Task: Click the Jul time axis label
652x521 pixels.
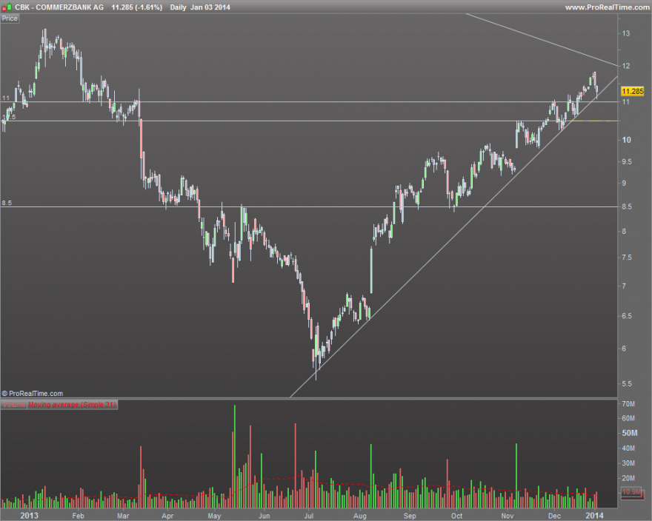Action: [x=308, y=516]
